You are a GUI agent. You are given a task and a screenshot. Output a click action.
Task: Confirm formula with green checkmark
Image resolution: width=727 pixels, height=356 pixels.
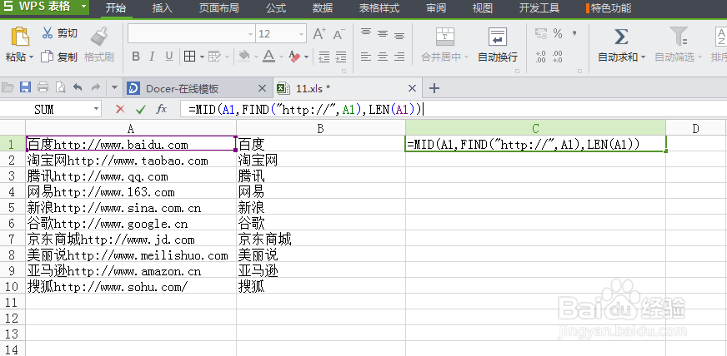[x=141, y=109]
